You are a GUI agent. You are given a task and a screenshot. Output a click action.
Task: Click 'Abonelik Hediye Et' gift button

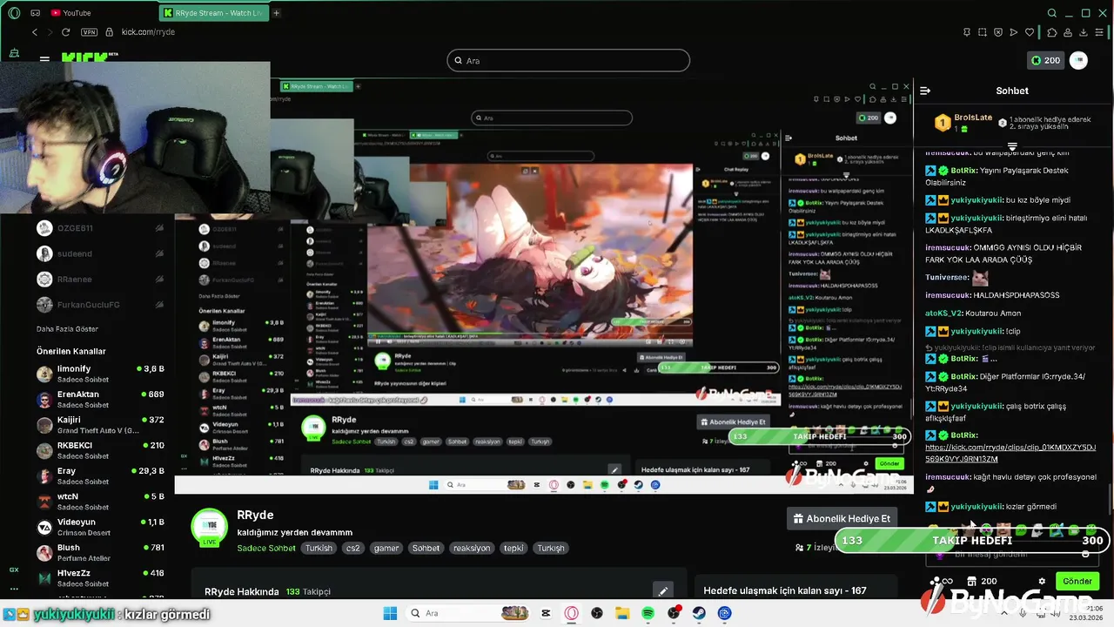(841, 518)
